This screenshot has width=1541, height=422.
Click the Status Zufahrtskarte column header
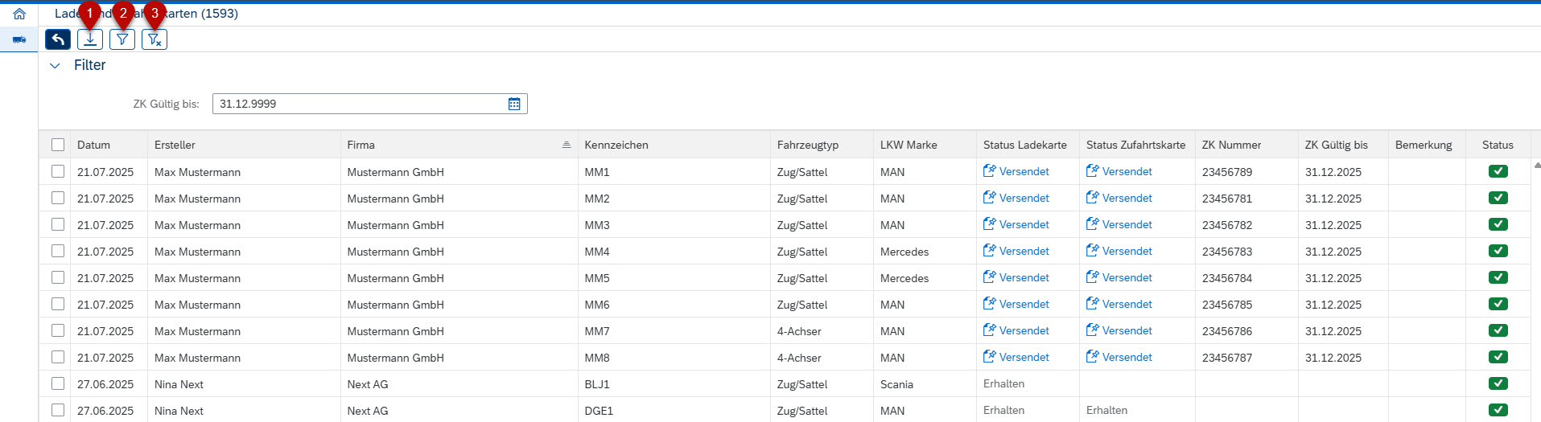point(1136,145)
